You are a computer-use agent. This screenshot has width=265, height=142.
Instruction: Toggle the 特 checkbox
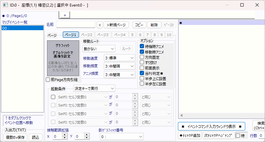[238, 135]
